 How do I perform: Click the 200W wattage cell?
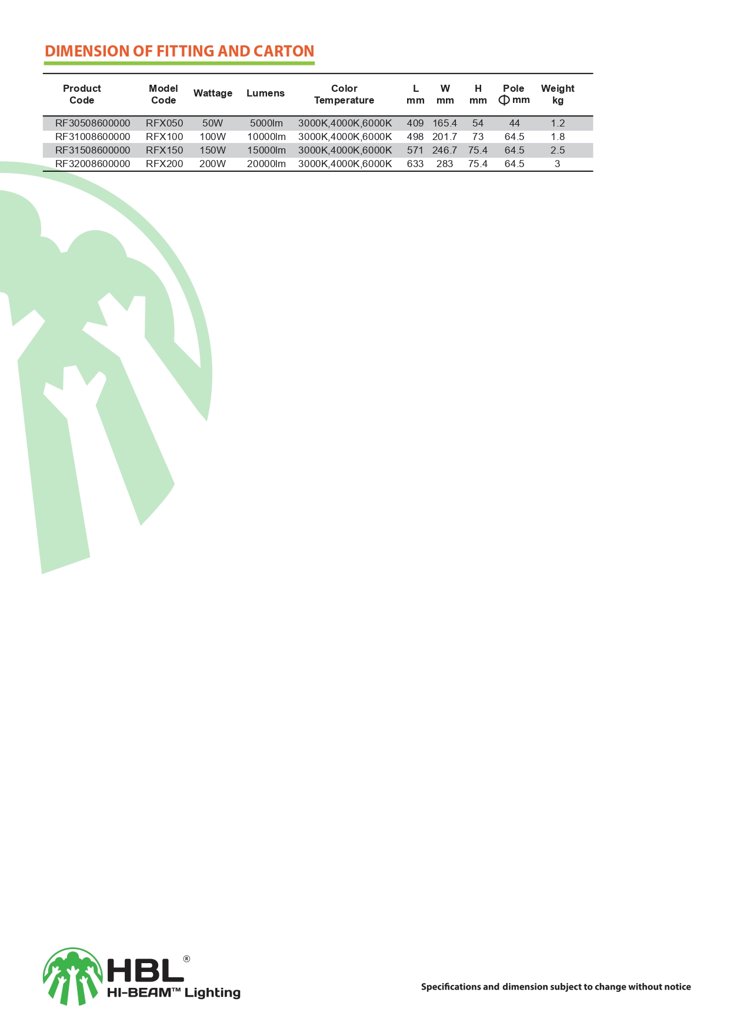pos(212,164)
